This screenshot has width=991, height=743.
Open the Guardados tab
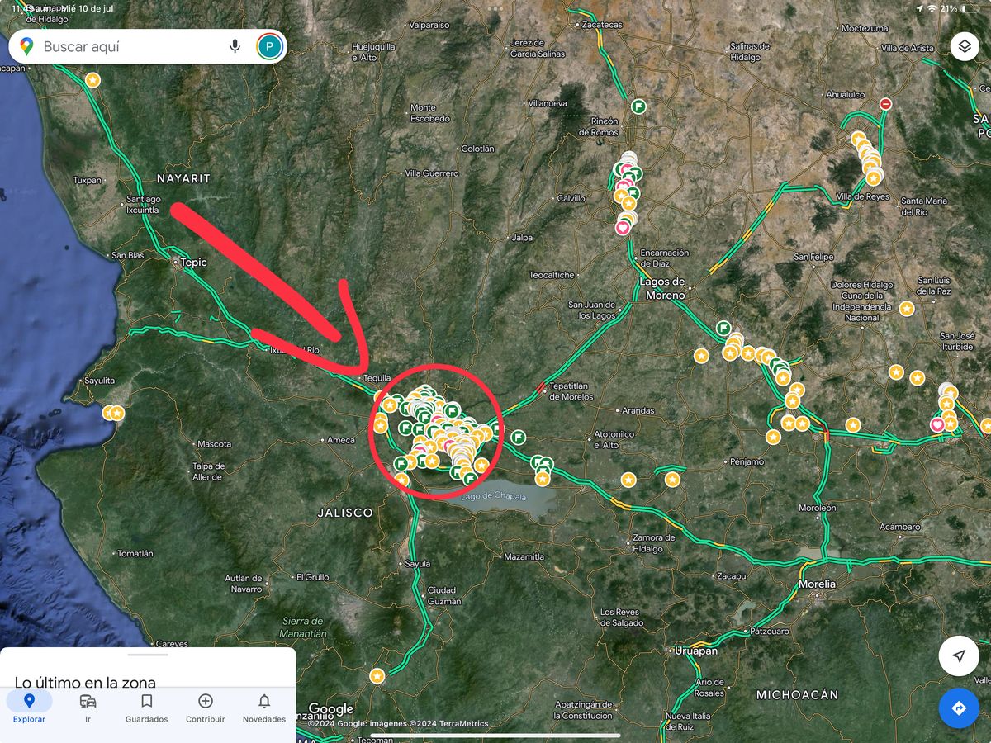(x=146, y=708)
